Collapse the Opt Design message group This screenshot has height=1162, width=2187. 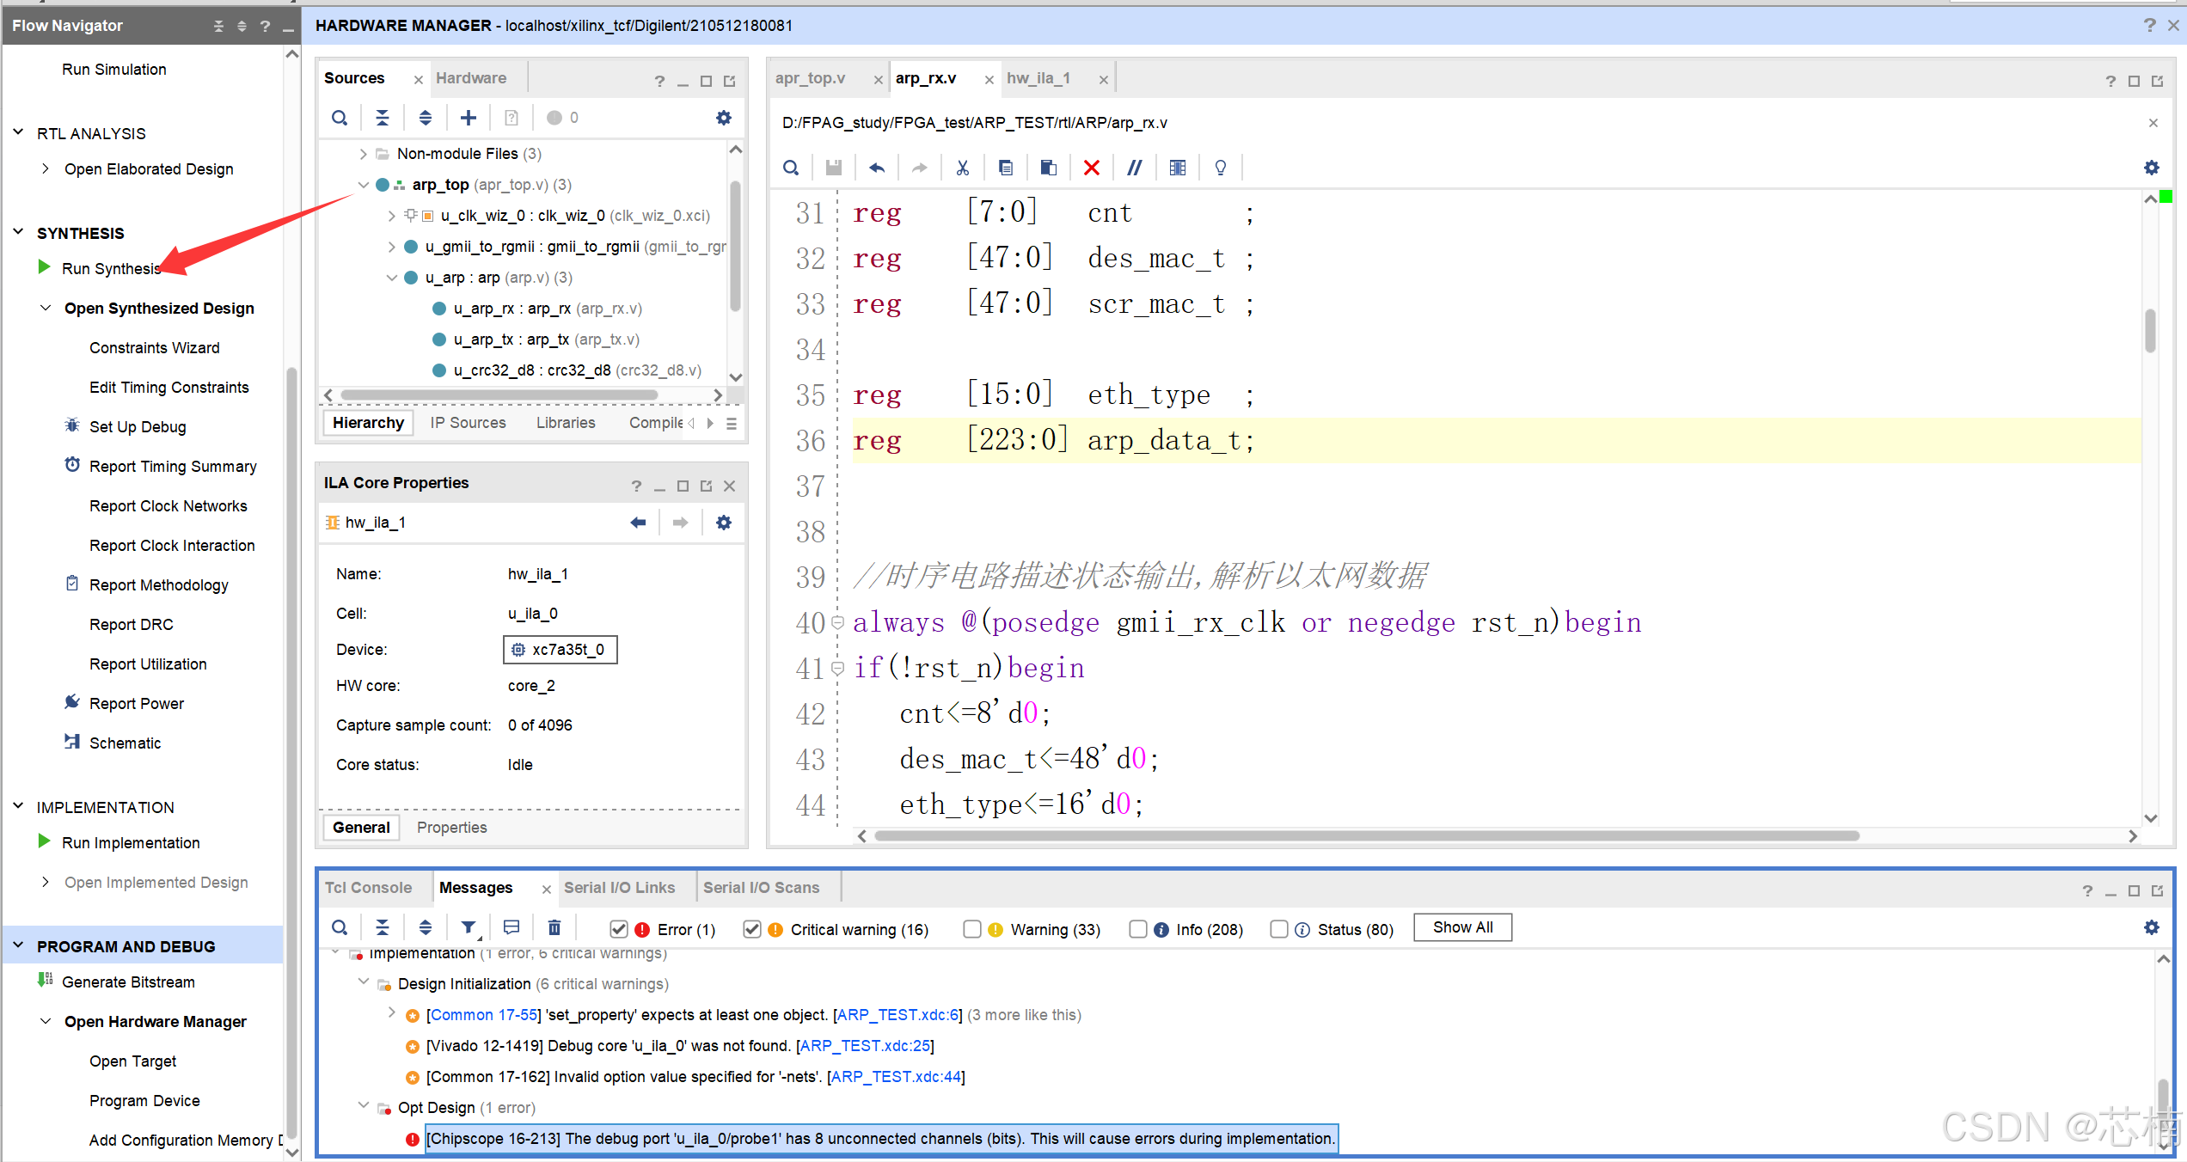pos(363,1107)
